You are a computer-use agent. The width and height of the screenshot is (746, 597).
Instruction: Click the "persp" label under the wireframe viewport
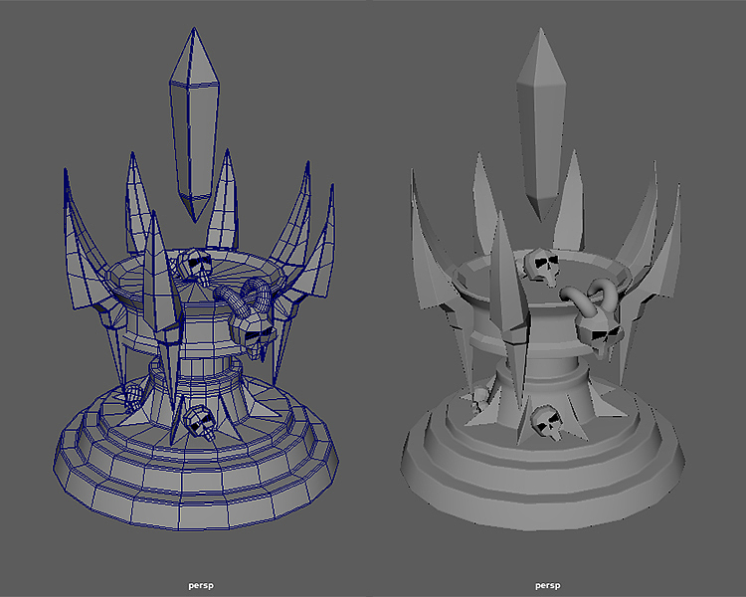coord(201,585)
